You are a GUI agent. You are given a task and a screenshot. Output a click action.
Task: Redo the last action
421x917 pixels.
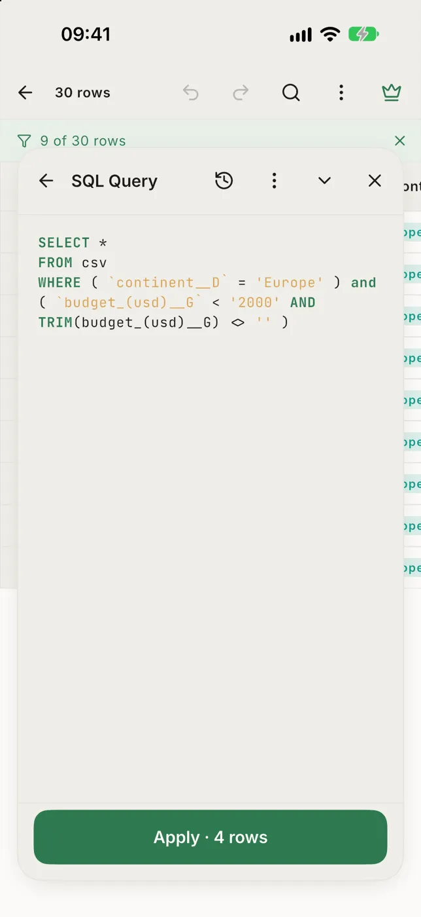[241, 93]
